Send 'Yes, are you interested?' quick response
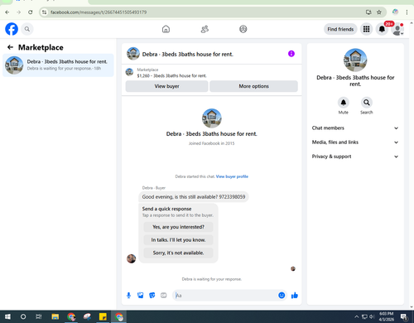This screenshot has height=323, width=414. [x=178, y=227]
